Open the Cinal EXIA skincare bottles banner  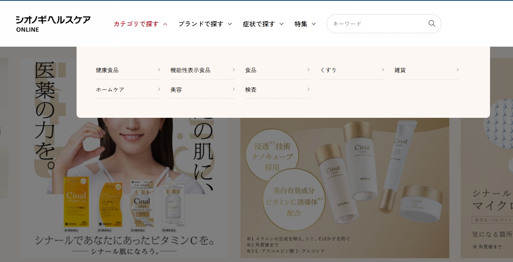coord(345,187)
